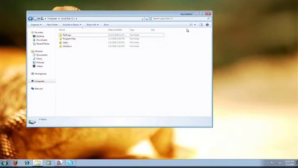The width and height of the screenshot is (298, 168).
Task: Select Computer in the address breadcrumb
Action: pyautogui.click(x=52, y=19)
